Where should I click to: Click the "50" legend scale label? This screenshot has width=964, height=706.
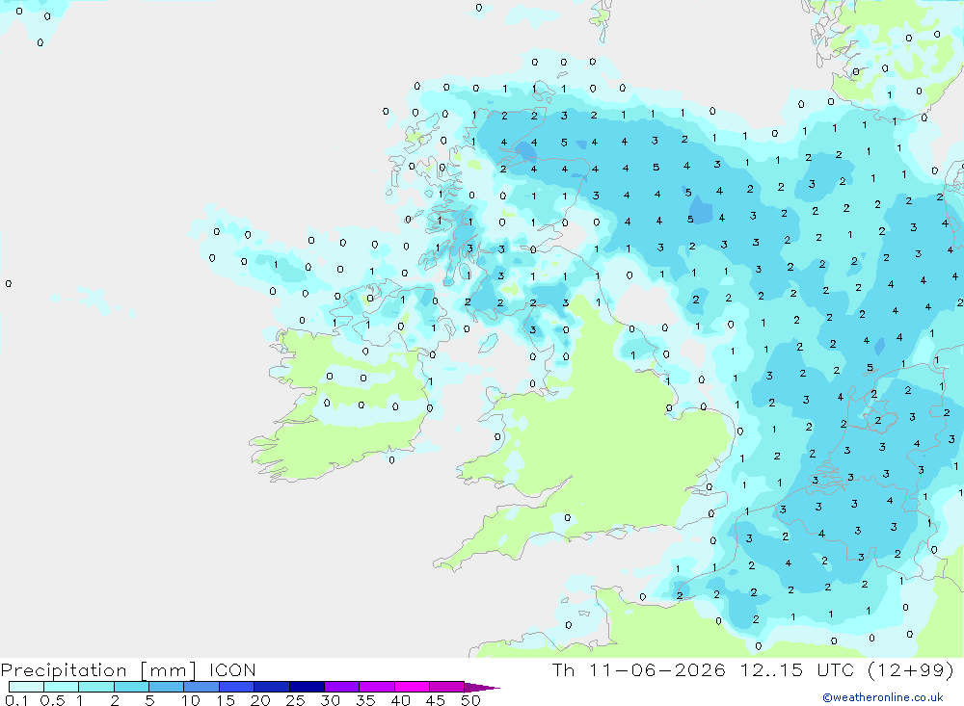coord(470,700)
